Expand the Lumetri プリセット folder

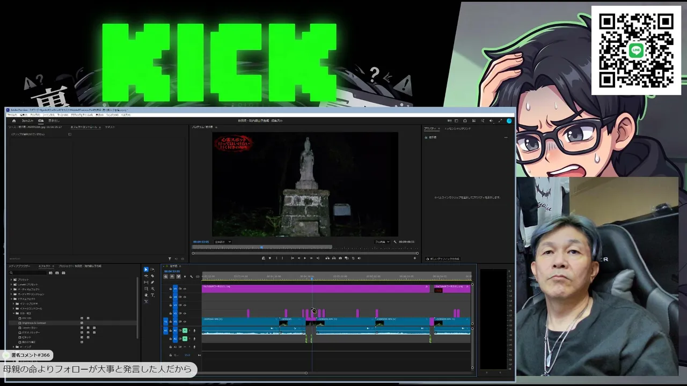(11, 285)
